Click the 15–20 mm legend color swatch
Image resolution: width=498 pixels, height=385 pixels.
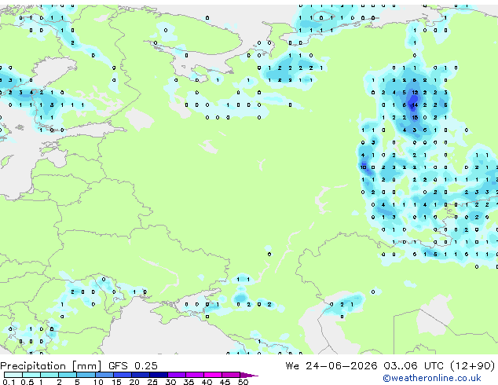click(x=123, y=375)
